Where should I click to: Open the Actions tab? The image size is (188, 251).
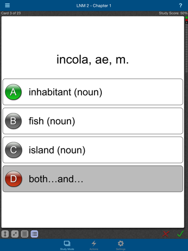click(x=94, y=245)
